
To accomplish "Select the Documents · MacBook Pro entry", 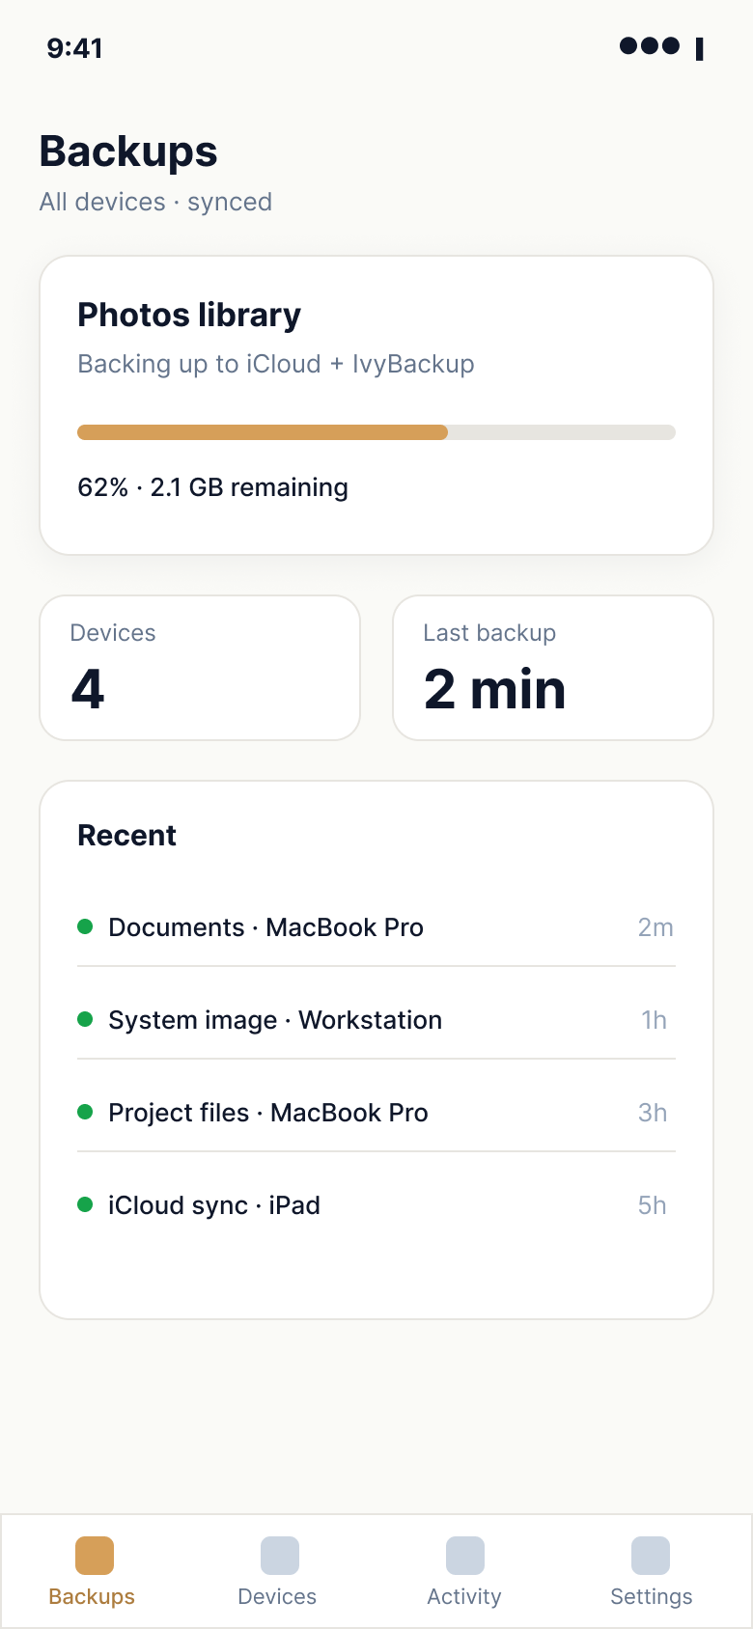I will 376,927.
